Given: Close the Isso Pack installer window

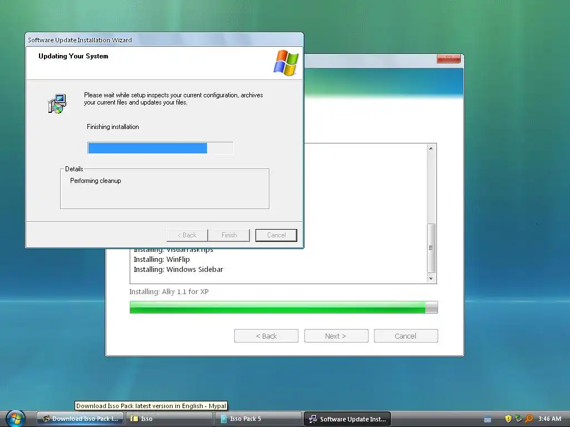Looking at the screenshot, I should coord(449,58).
